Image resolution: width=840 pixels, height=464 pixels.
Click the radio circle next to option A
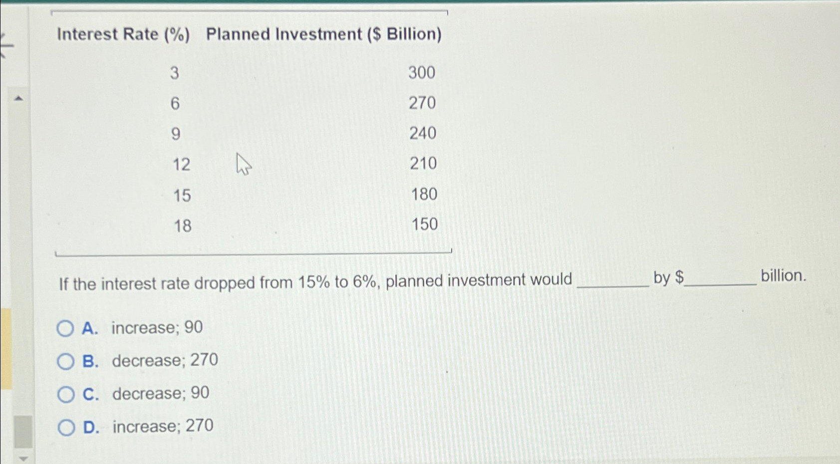[65, 328]
